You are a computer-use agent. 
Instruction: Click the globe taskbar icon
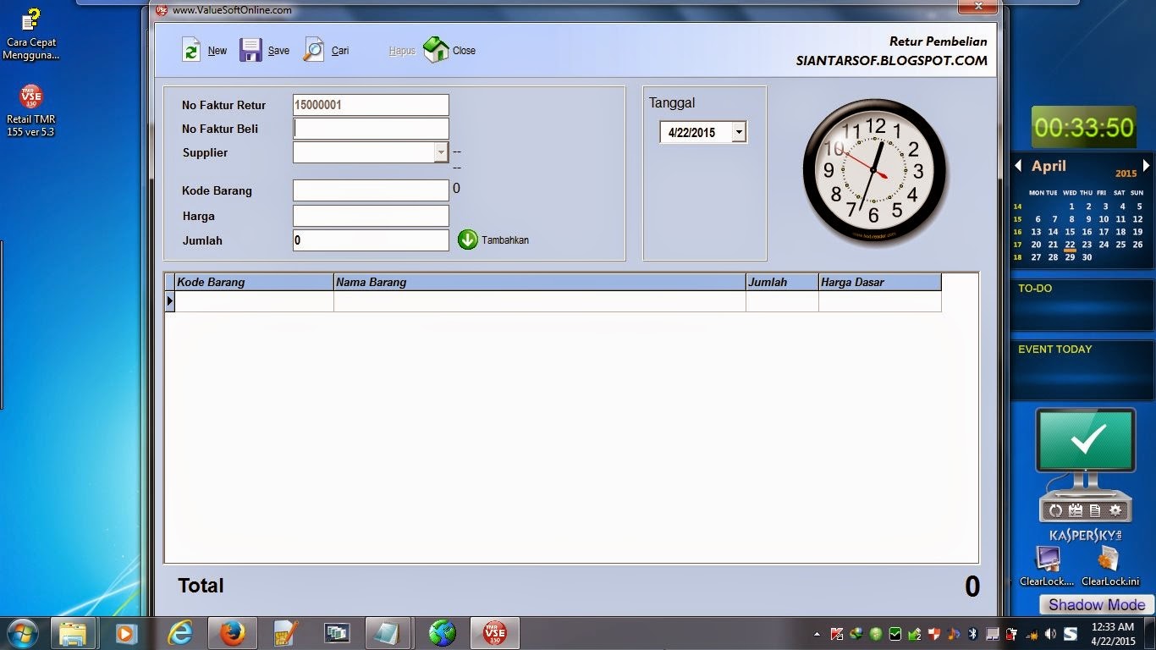coord(442,633)
